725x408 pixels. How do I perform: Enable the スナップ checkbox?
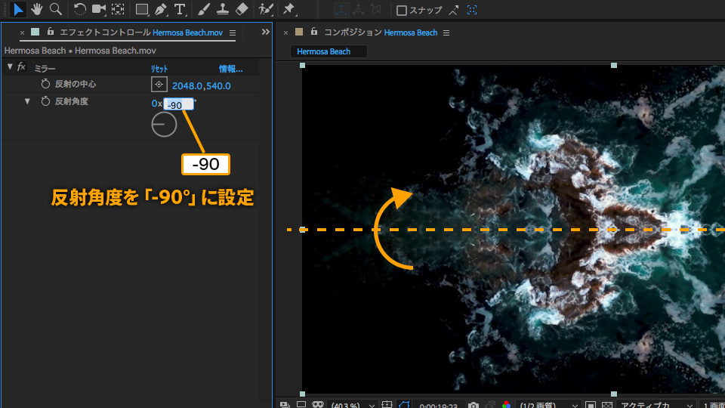[x=402, y=10]
